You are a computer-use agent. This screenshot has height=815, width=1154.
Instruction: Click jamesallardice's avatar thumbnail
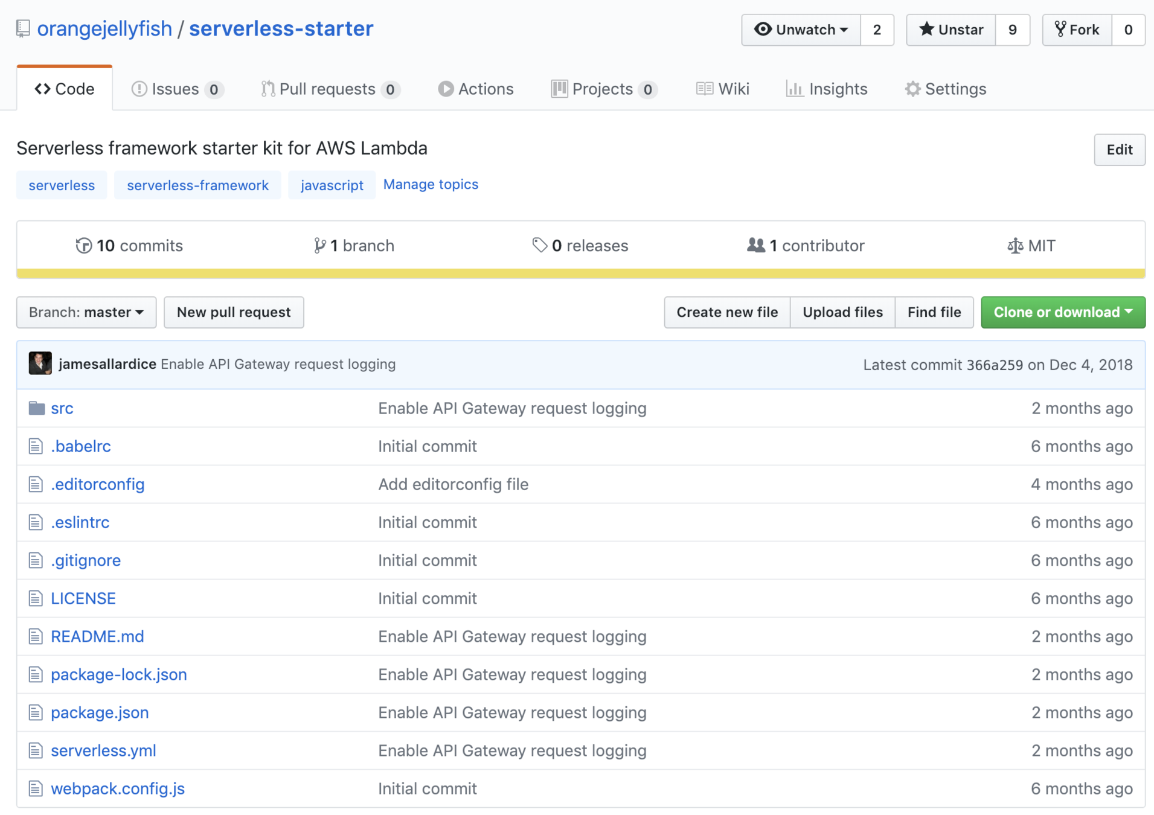[40, 363]
